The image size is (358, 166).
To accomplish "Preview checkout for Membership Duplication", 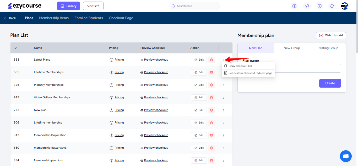I will coord(154,135).
